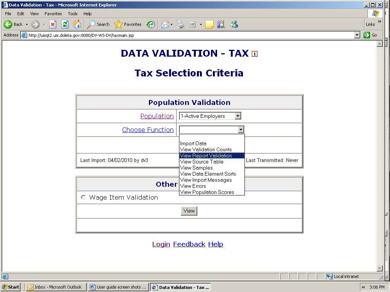This screenshot has width=390, height=292.
Task: Select View Population Scores option
Action: coord(212,192)
